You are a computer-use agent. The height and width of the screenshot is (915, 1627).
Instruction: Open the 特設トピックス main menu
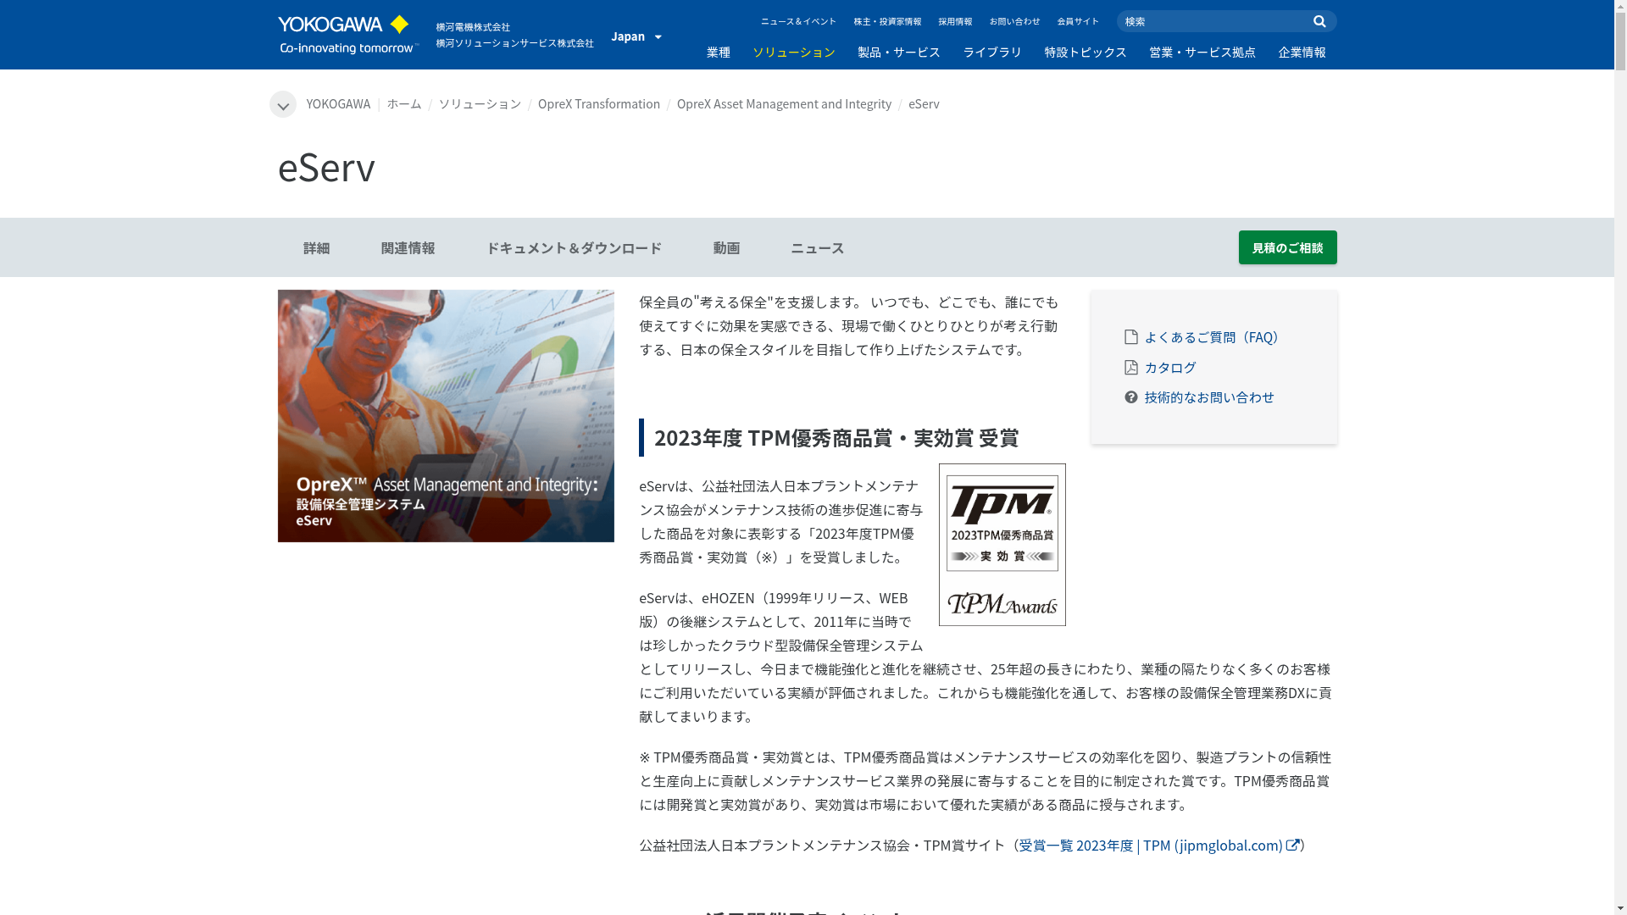click(1086, 53)
